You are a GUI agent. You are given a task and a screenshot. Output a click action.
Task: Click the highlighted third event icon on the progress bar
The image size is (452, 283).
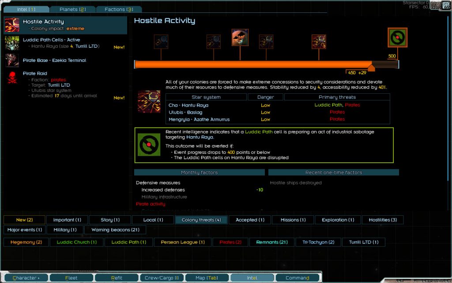(240, 38)
